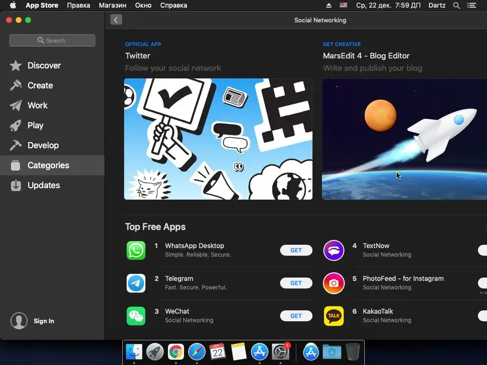Click the WeChat app name text
The image size is (487, 365).
click(177, 311)
